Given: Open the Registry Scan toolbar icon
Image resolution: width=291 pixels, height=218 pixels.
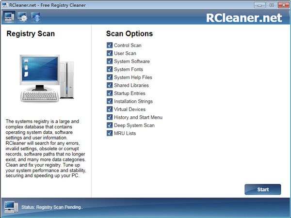Looking at the screenshot, I should (9, 17).
